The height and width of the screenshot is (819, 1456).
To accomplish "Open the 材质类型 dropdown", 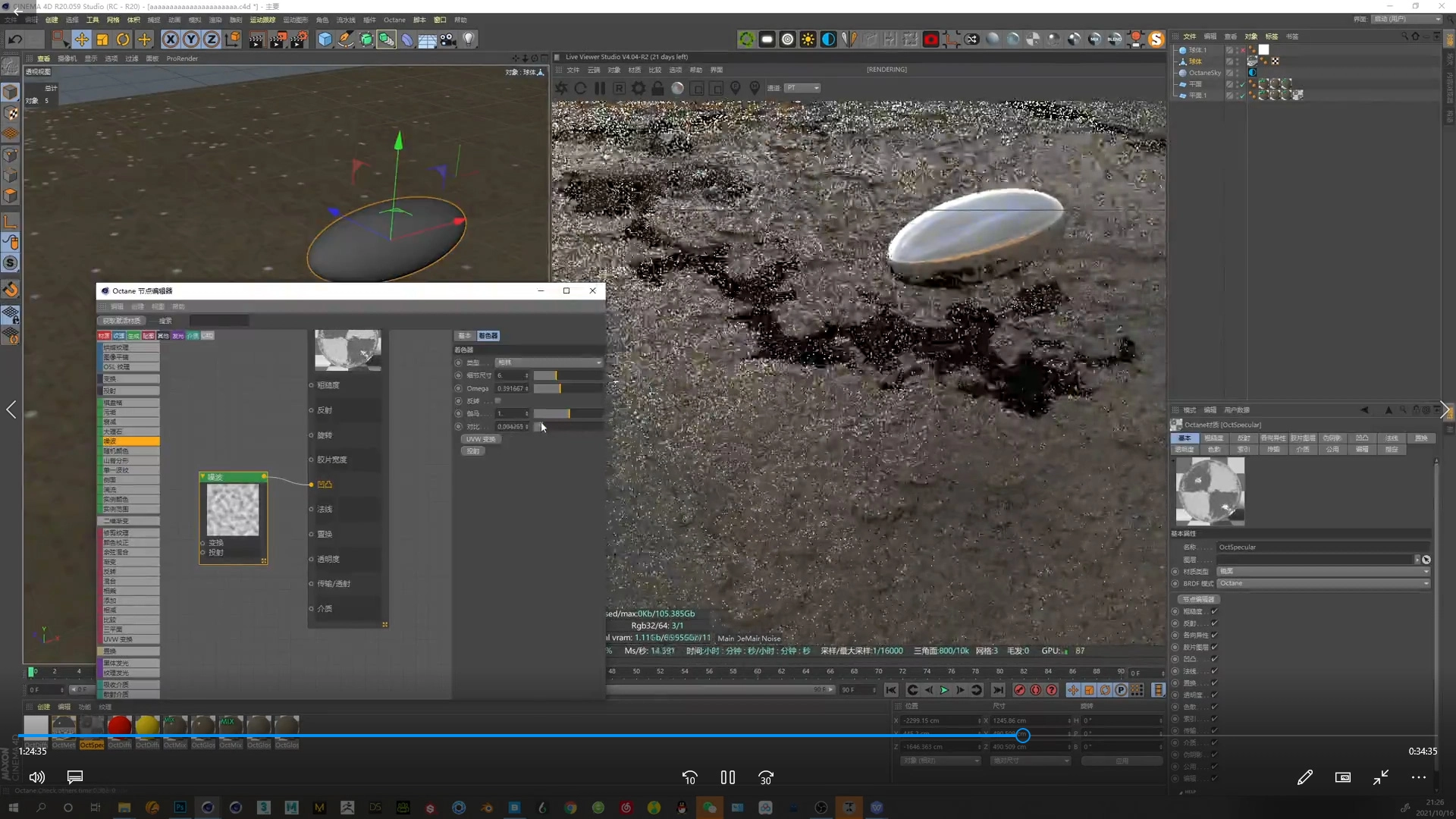I will point(1323,571).
